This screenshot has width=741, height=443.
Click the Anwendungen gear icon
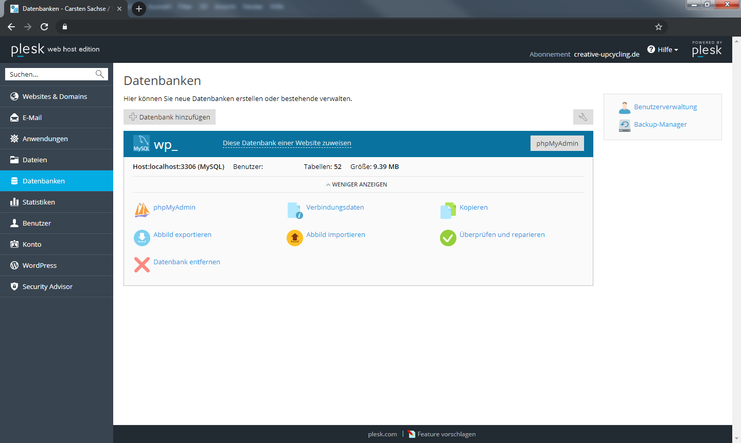[x=14, y=139]
